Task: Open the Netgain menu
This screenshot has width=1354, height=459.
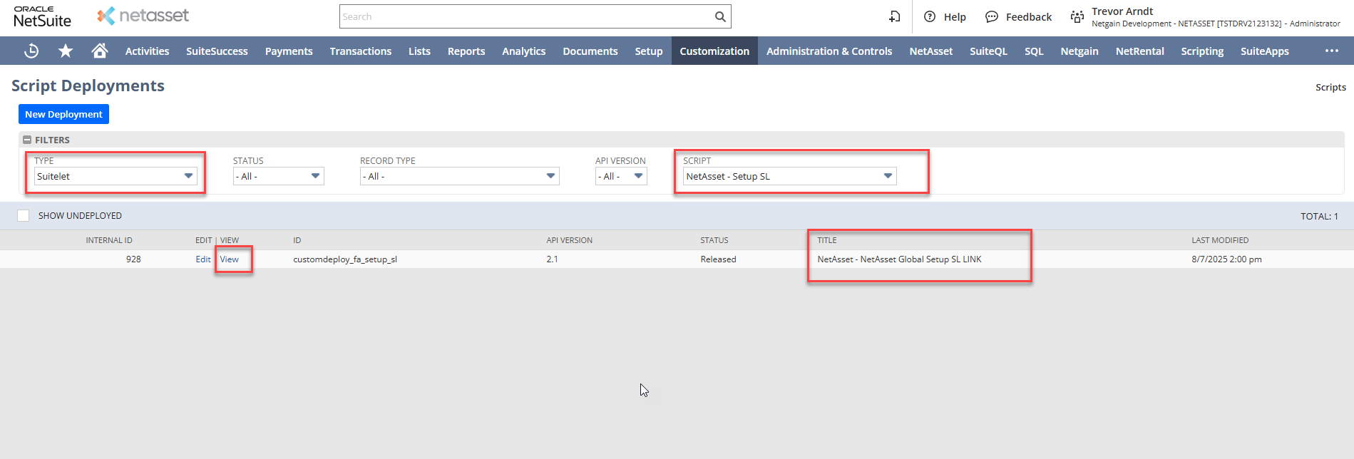Action: coord(1079,51)
